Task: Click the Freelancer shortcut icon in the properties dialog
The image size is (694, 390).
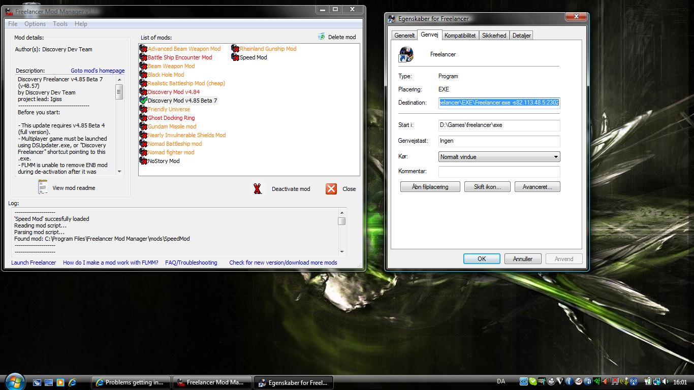Action: pos(406,54)
